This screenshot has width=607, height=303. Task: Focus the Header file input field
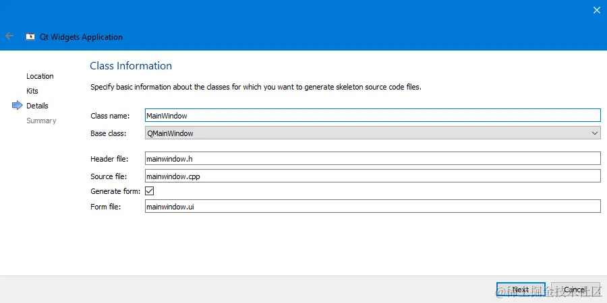click(x=373, y=158)
